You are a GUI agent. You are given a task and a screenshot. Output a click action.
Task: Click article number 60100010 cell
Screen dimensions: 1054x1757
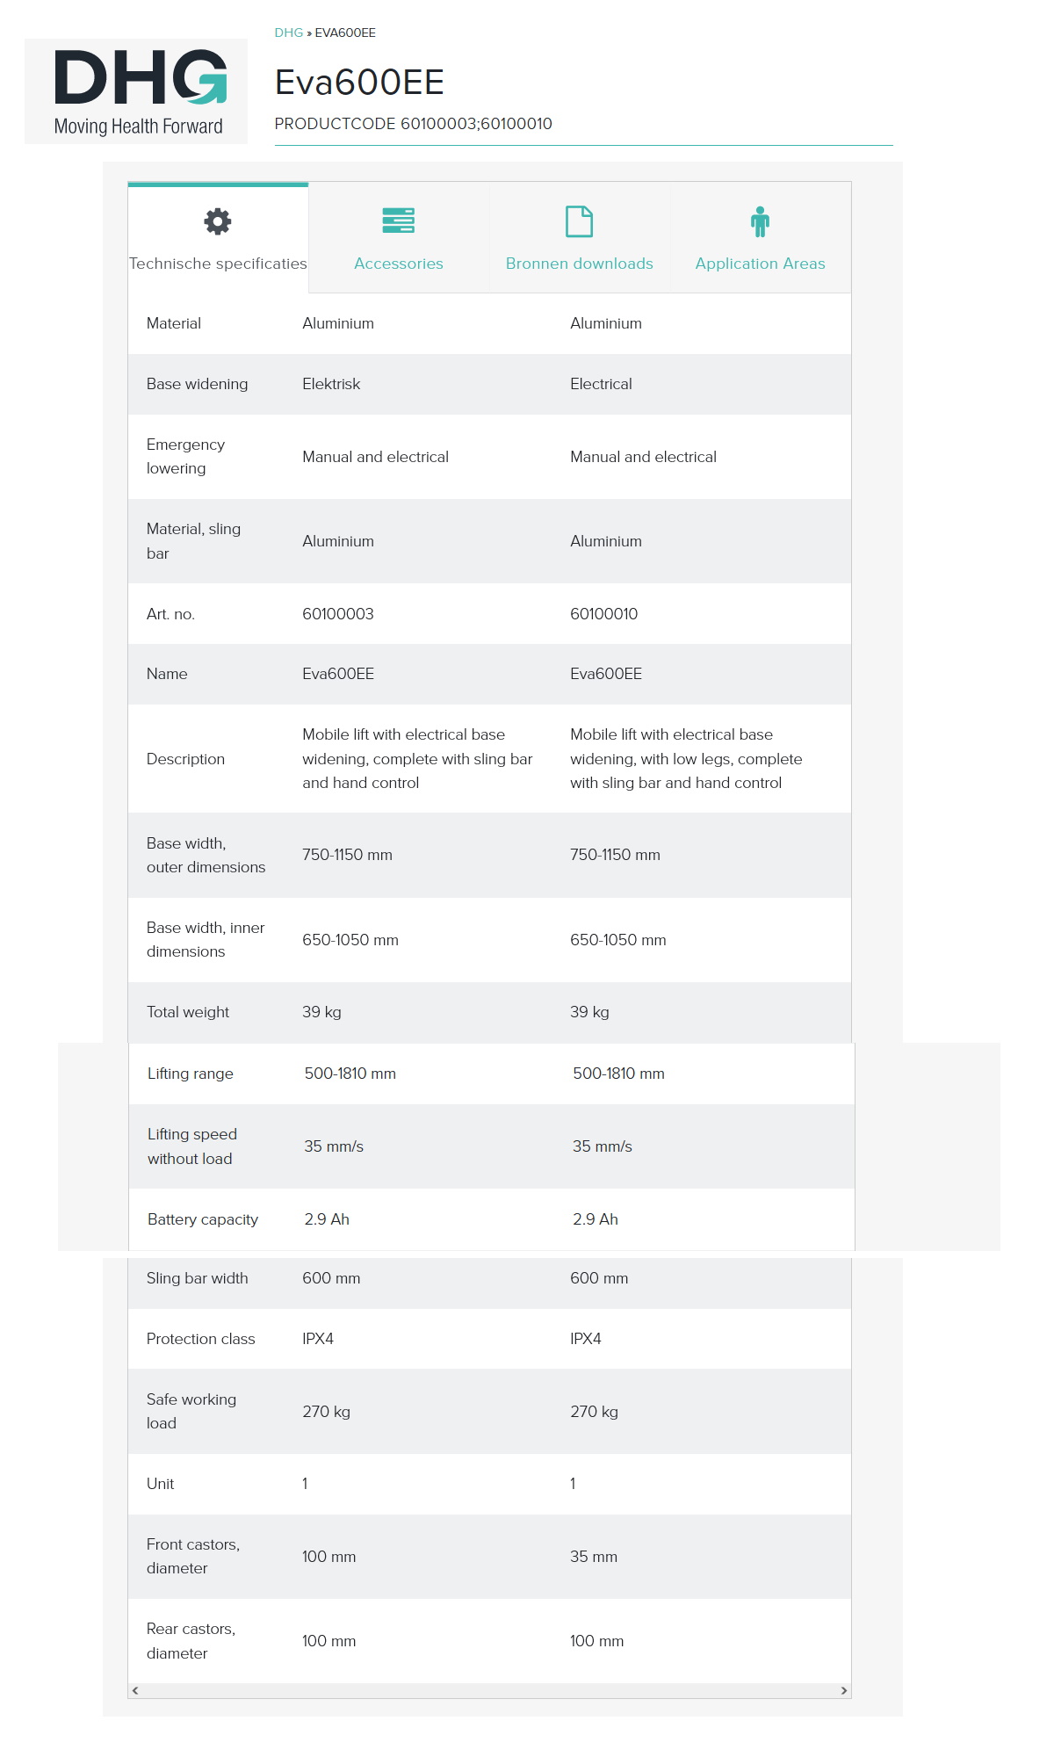pyautogui.click(x=604, y=614)
